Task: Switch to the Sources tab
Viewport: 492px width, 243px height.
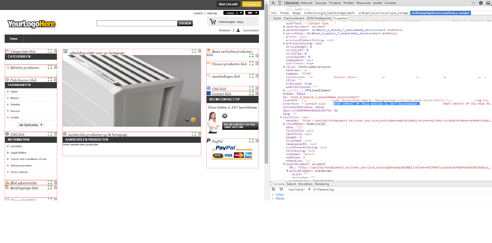Action: point(321,3)
